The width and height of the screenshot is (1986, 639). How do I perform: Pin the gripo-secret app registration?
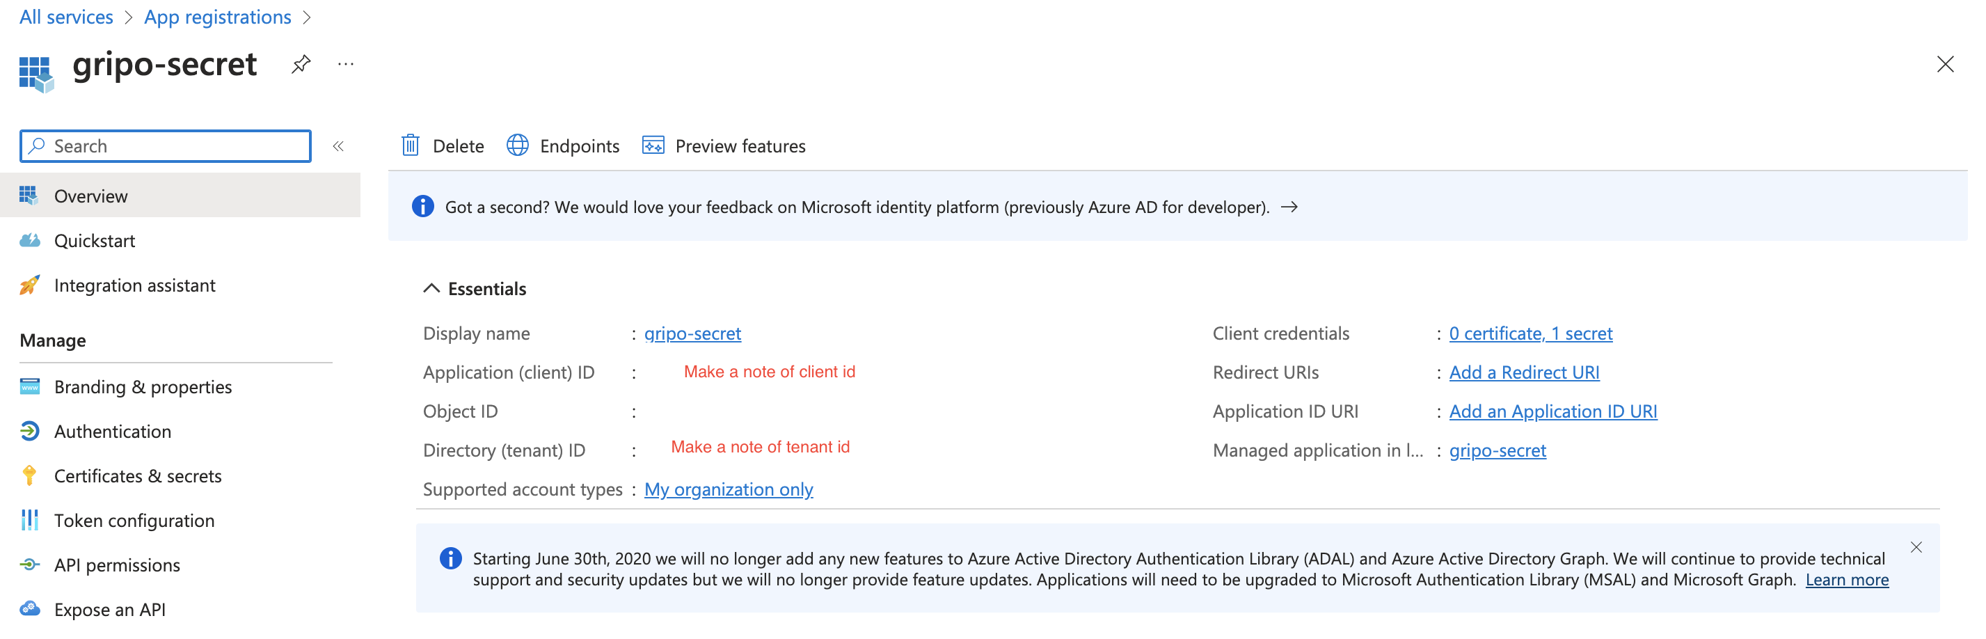[301, 64]
